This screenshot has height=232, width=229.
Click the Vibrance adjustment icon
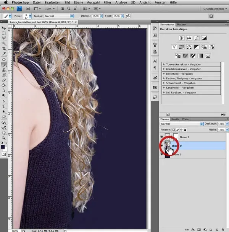pos(174,47)
